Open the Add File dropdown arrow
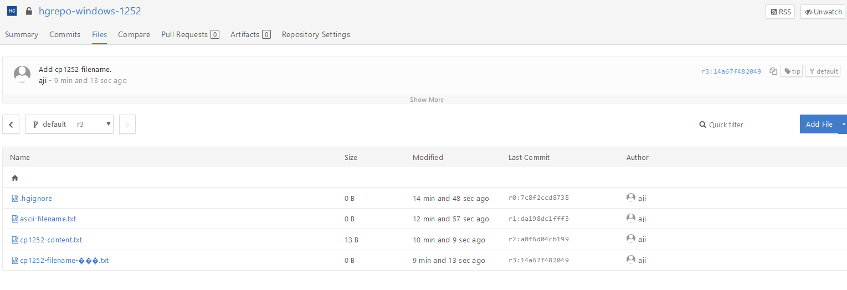This screenshot has width=847, height=290. [843, 125]
